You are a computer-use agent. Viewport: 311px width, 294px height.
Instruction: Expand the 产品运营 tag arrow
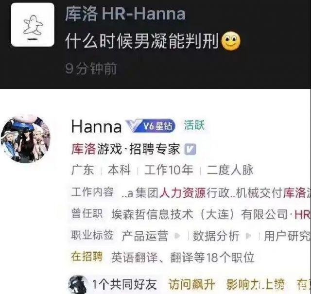pos(177,236)
